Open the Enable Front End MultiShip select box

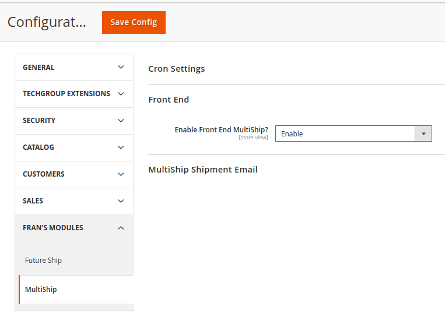(345, 133)
